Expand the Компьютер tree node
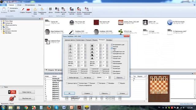Viewport: 196px width, 110px height. pyautogui.click(x=2, y=23)
